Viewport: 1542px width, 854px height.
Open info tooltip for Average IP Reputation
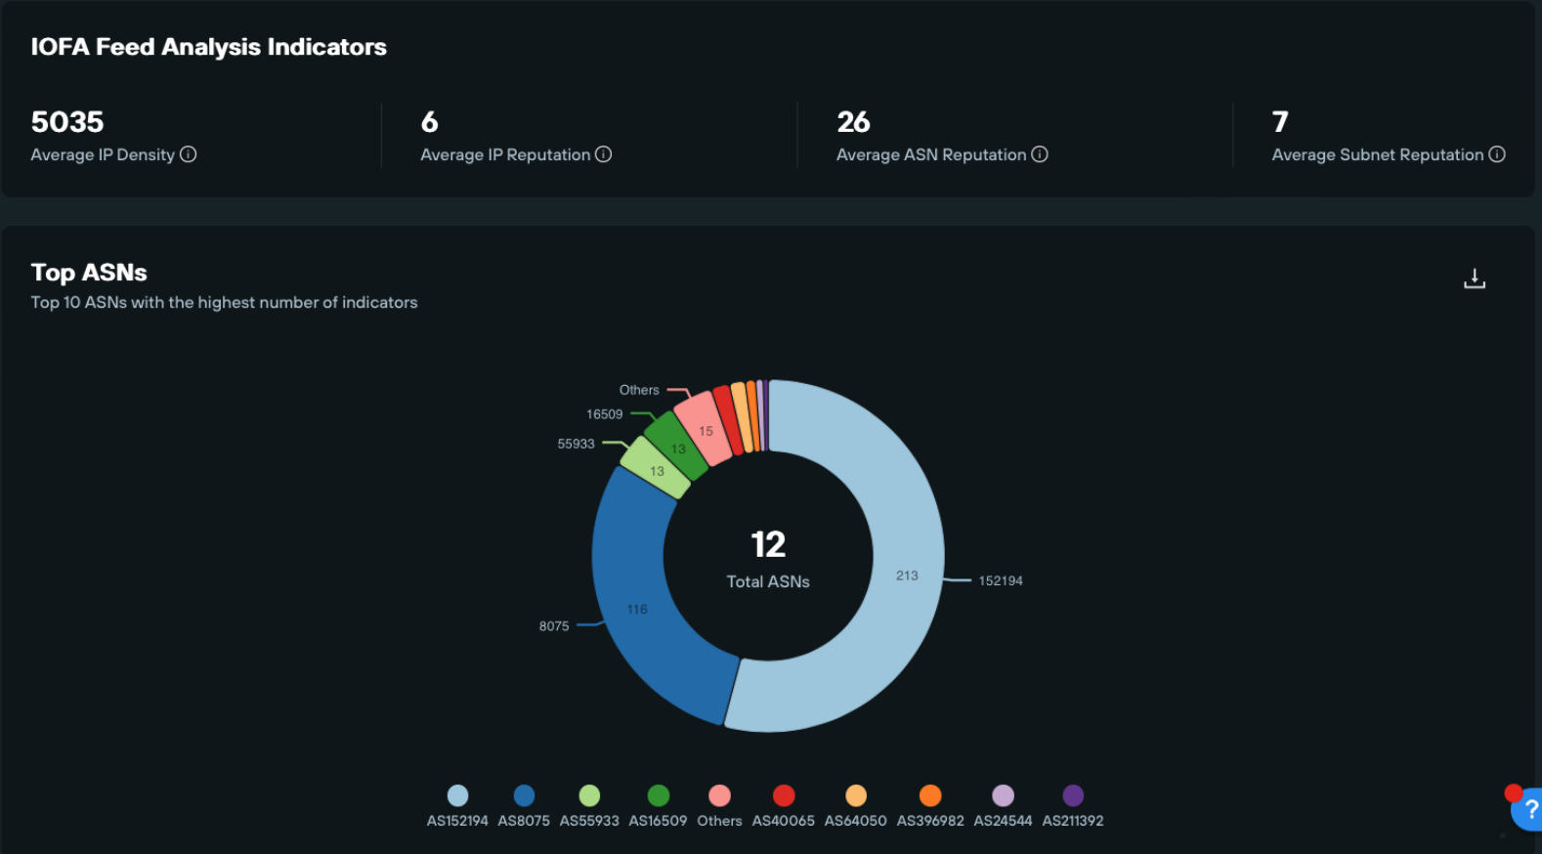(x=604, y=154)
